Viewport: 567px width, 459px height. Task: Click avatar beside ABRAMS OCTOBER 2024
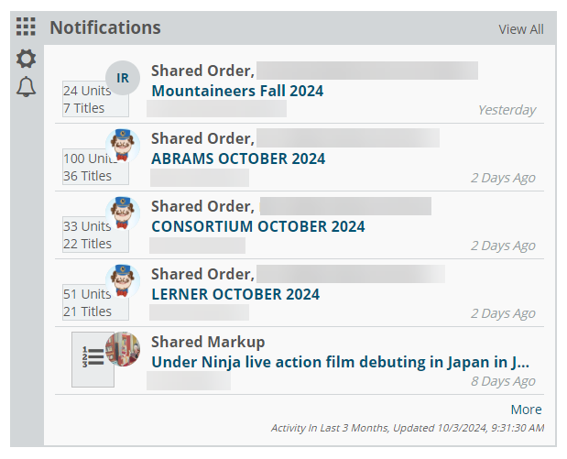pos(123,146)
